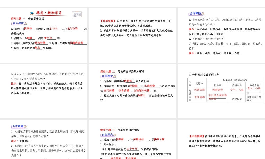Click the red answer 细菌 after 病原体：如

tap(29, 38)
